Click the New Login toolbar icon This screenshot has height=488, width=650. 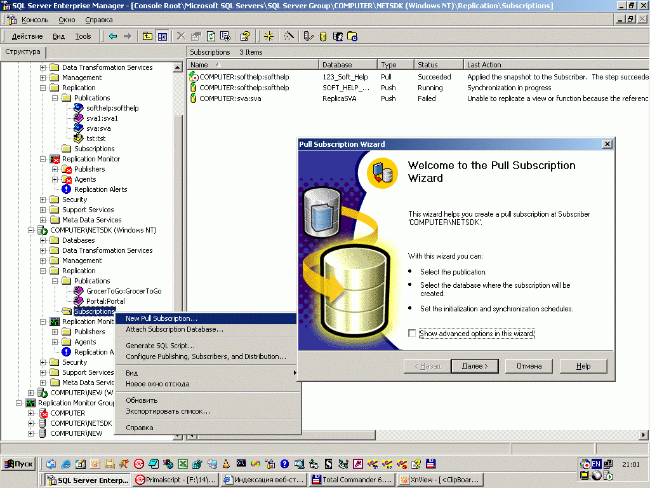tap(338, 36)
